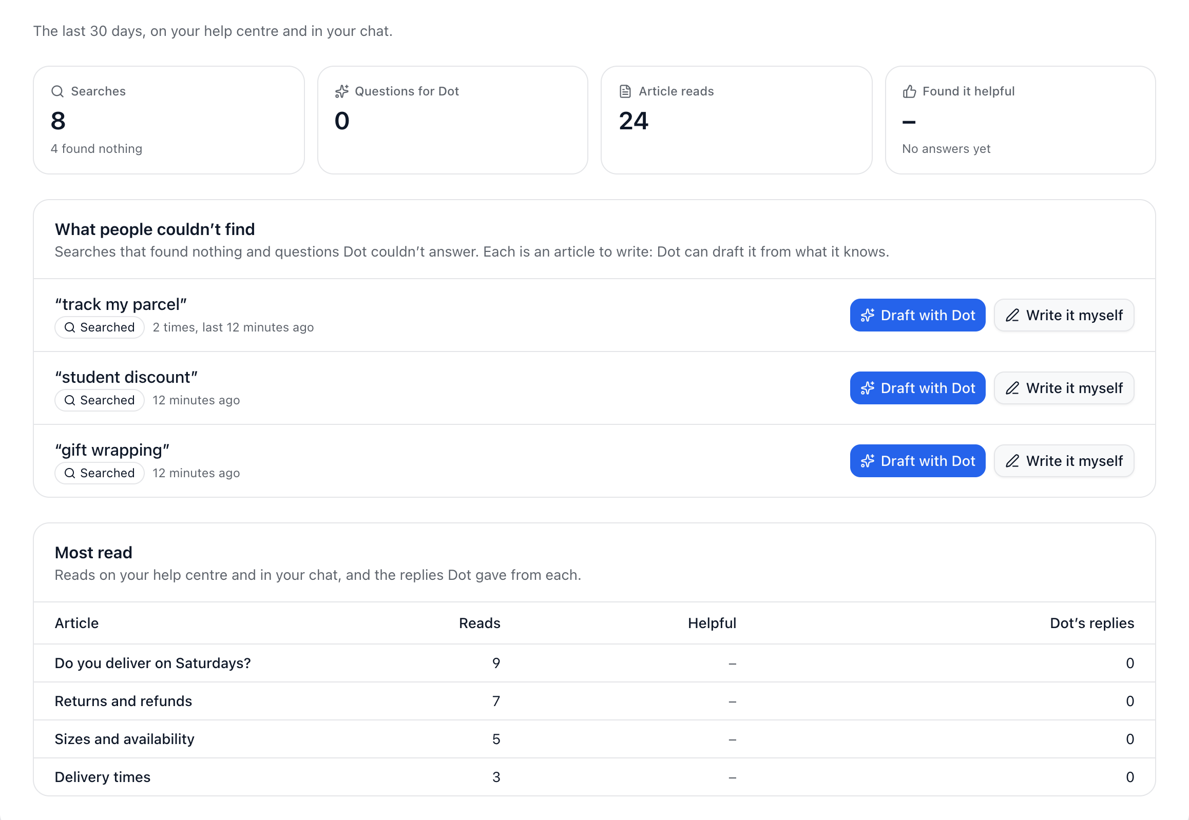Click pencil icon in track my parcel Write button
Viewport: 1189px width, 820px height.
tap(1012, 316)
